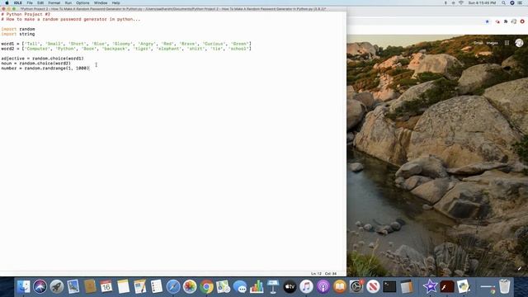Image resolution: width=528 pixels, height=297 pixels.
Task: Open Terminal in the dock
Action: tap(389, 287)
